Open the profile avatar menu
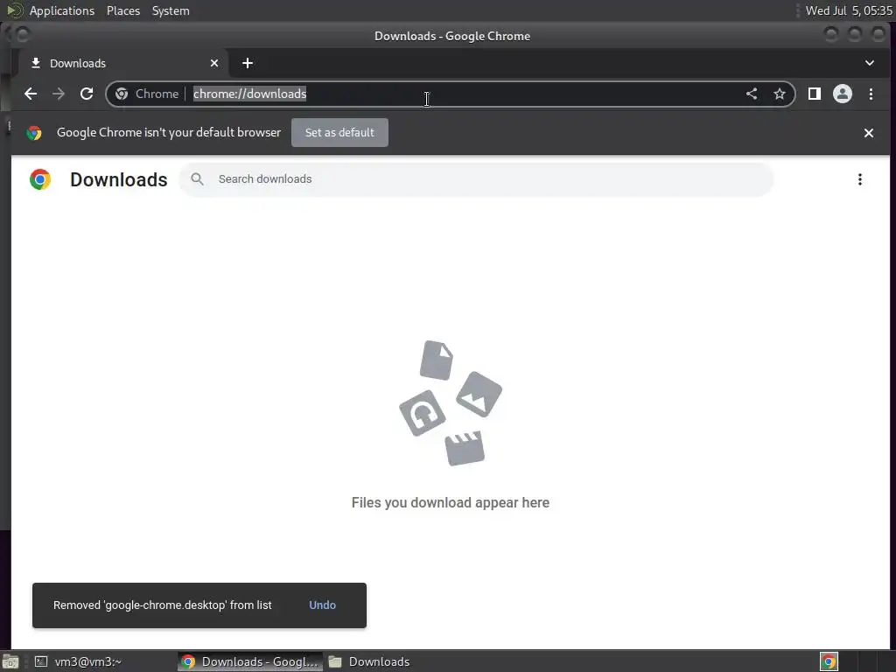This screenshot has height=672, width=896. pos(843,94)
